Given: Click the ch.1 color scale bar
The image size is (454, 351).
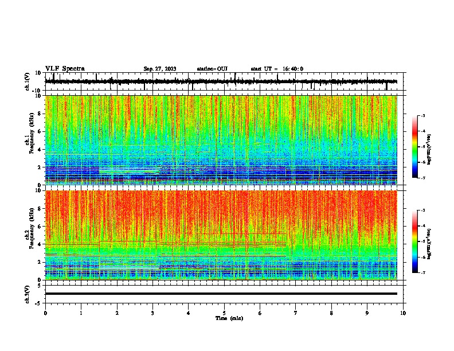Looking at the screenshot, I should (414, 147).
